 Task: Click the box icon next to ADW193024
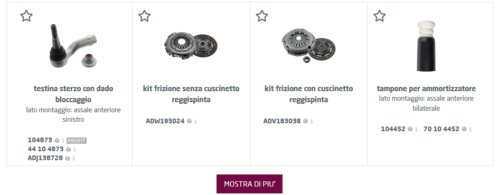[x=189, y=121]
